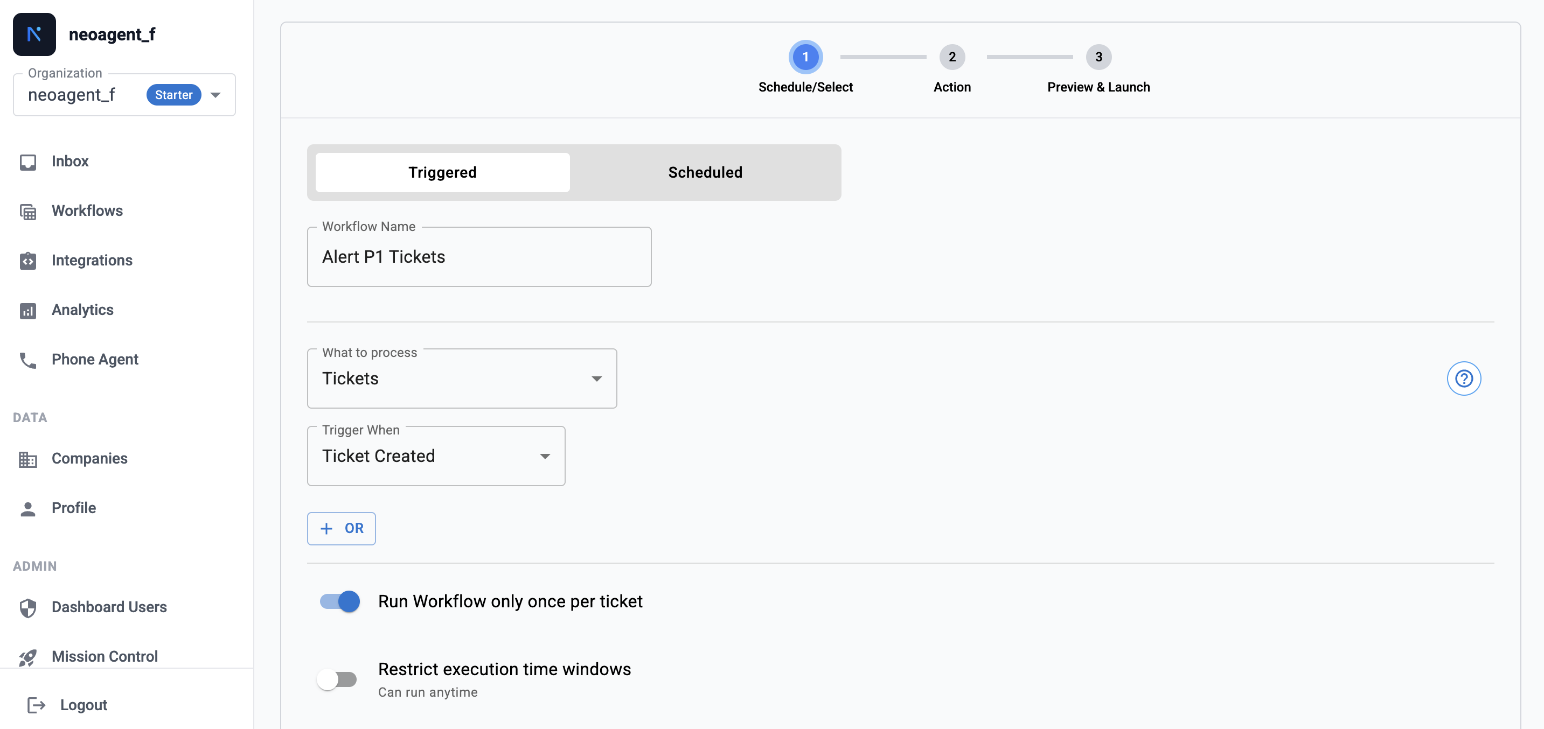Image resolution: width=1544 pixels, height=729 pixels.
Task: Select the Companies data icon
Action: click(x=28, y=459)
